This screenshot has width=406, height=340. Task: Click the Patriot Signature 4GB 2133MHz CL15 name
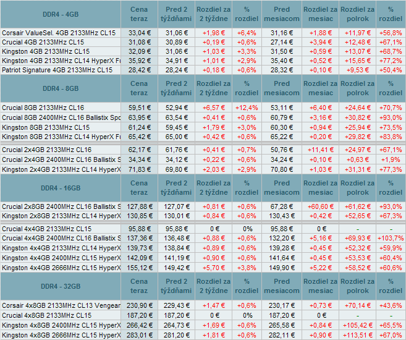pyautogui.click(x=57, y=70)
